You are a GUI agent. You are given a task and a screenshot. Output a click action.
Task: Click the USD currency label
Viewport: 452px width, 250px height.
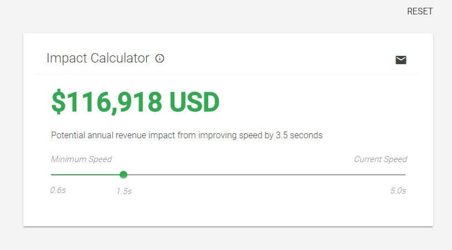[194, 102]
